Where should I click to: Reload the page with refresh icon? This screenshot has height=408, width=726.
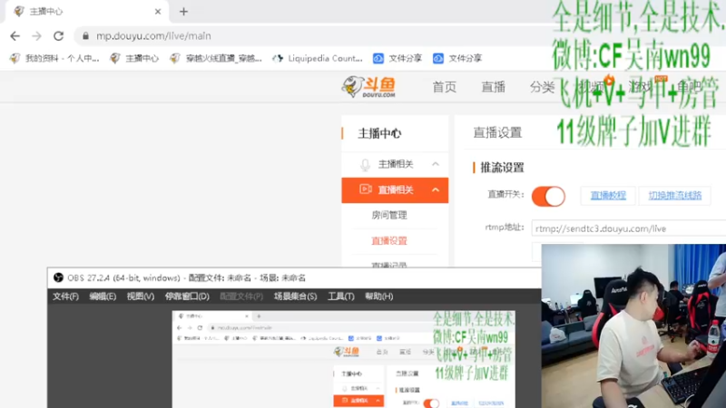click(58, 35)
